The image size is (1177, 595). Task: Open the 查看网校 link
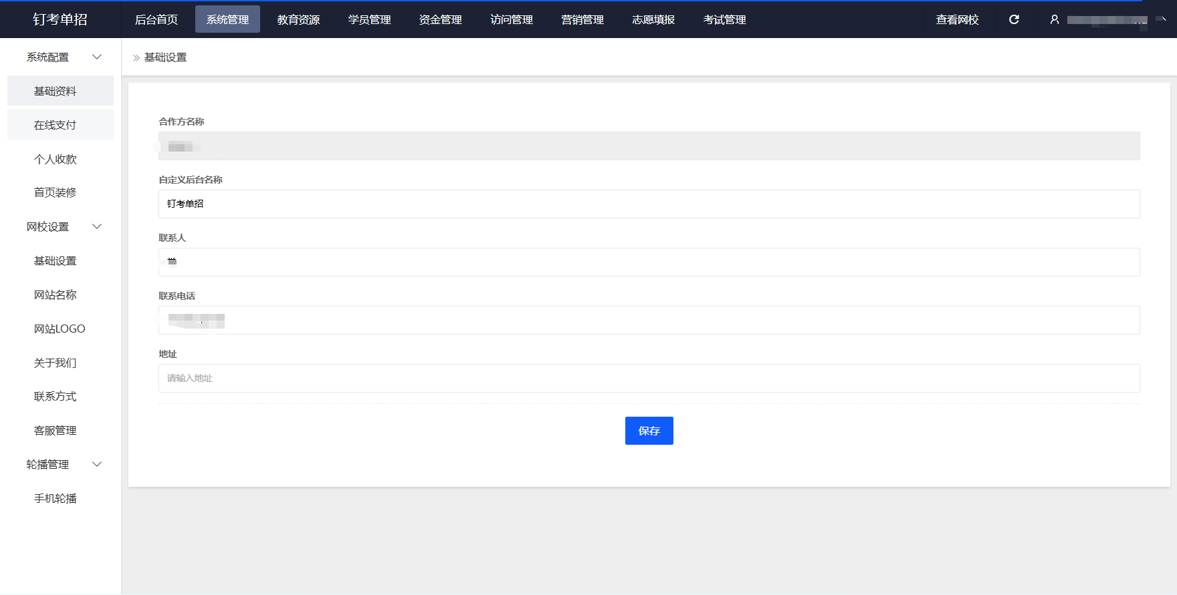click(x=957, y=19)
